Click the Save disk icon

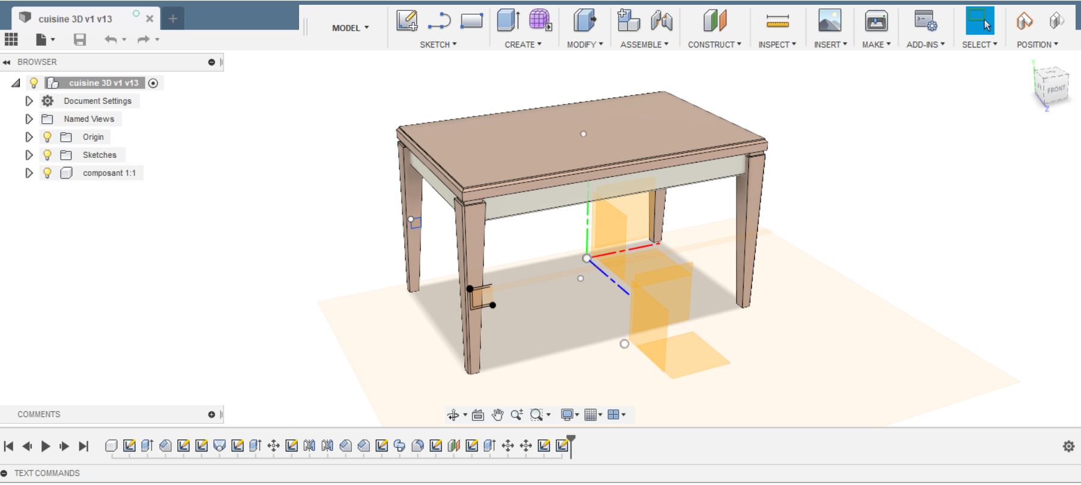[79, 40]
